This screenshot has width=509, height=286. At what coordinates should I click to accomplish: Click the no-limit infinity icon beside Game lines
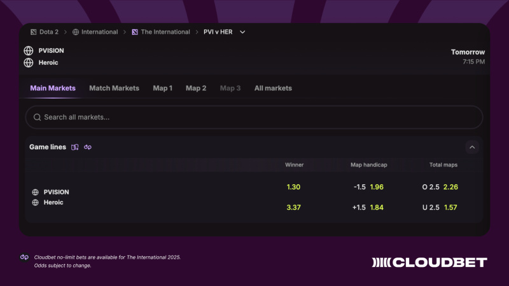[x=88, y=147]
